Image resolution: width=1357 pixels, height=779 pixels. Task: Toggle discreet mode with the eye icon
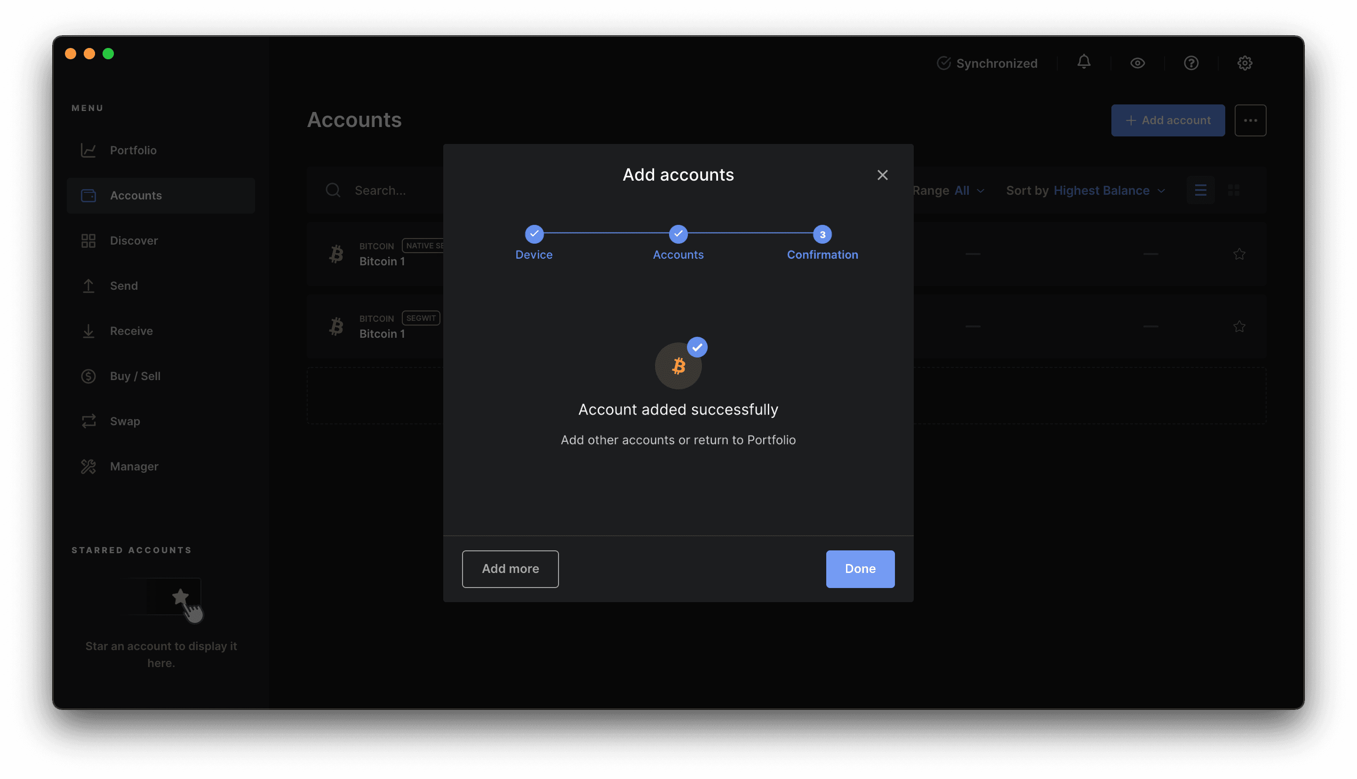[x=1138, y=63]
